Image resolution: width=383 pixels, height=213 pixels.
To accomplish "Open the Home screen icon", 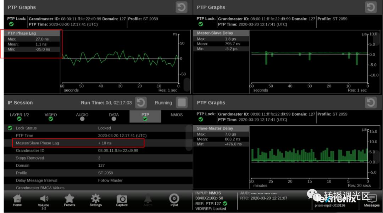I will tap(17, 200).
